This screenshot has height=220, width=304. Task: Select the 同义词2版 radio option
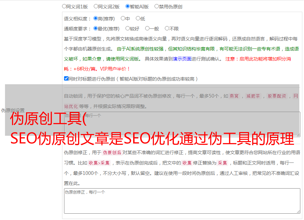click(96, 6)
